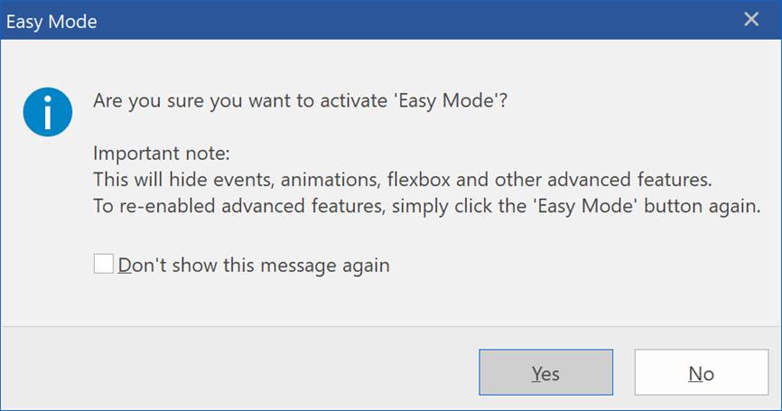Click the underlined Y in the Yes button
The image size is (782, 411).
click(536, 374)
